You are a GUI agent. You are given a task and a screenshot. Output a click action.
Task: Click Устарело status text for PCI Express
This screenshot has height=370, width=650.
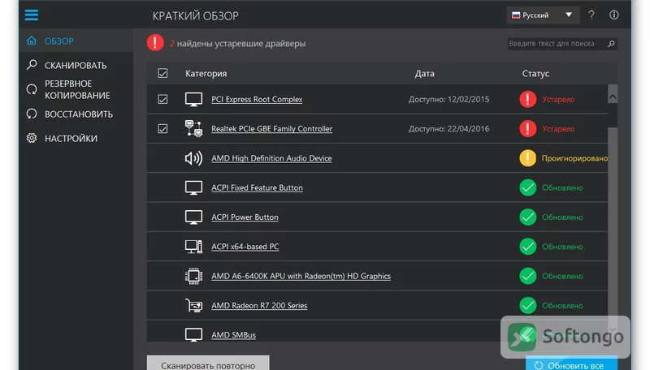558,99
